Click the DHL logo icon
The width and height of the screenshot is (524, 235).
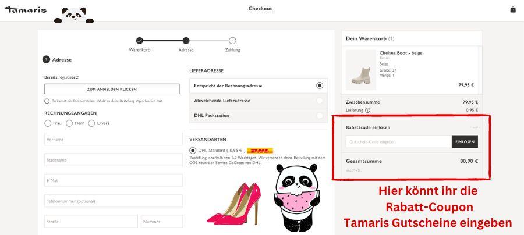[x=260, y=151]
